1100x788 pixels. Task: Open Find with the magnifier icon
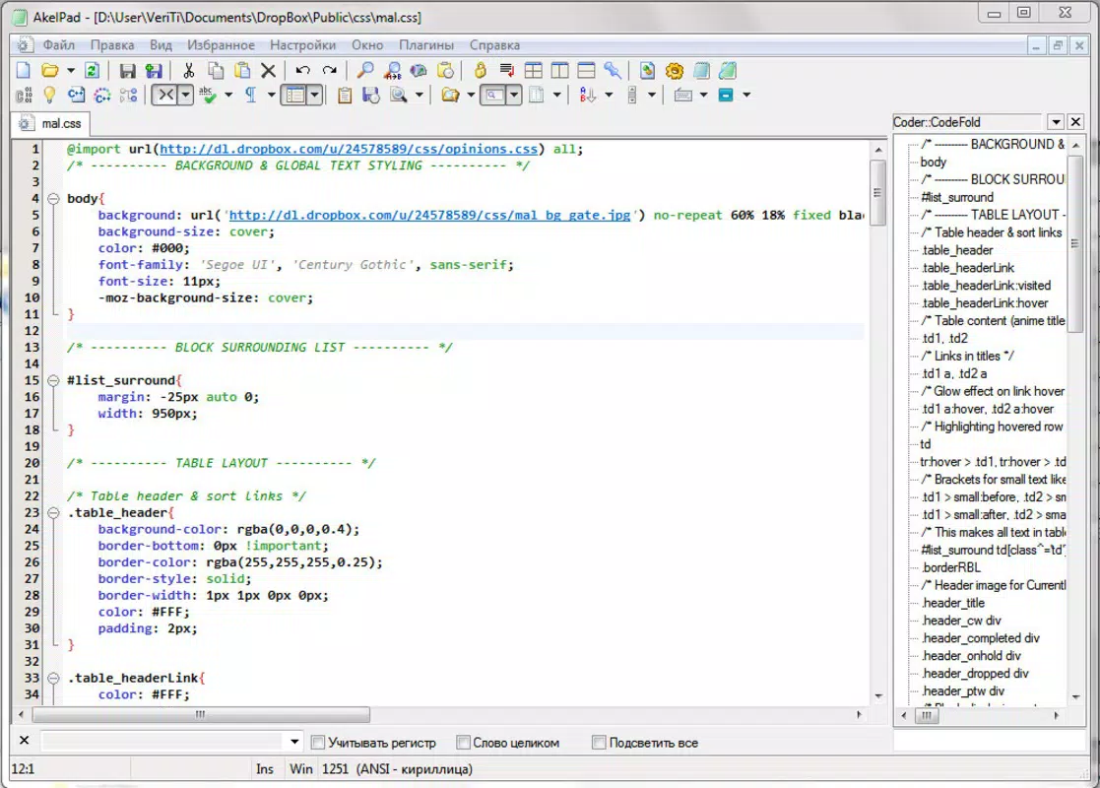coord(364,71)
